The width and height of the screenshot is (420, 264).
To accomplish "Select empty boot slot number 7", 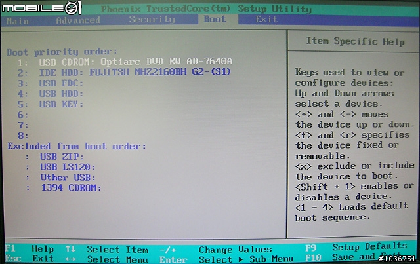I will 23,125.
